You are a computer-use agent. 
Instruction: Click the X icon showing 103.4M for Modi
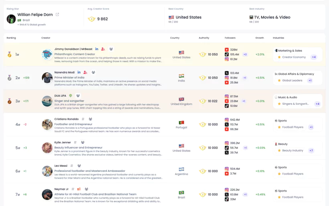coord(227,73)
